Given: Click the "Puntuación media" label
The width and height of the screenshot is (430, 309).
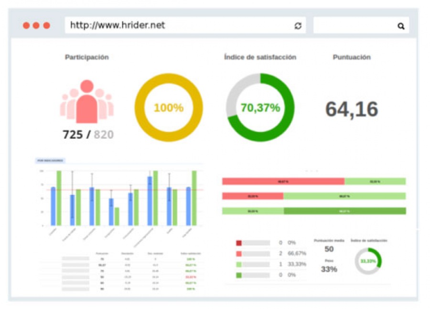Looking at the screenshot, I should click(329, 241).
